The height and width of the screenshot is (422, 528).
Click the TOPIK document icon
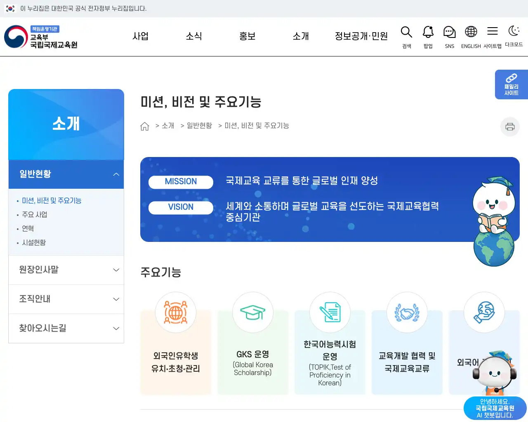(x=330, y=312)
